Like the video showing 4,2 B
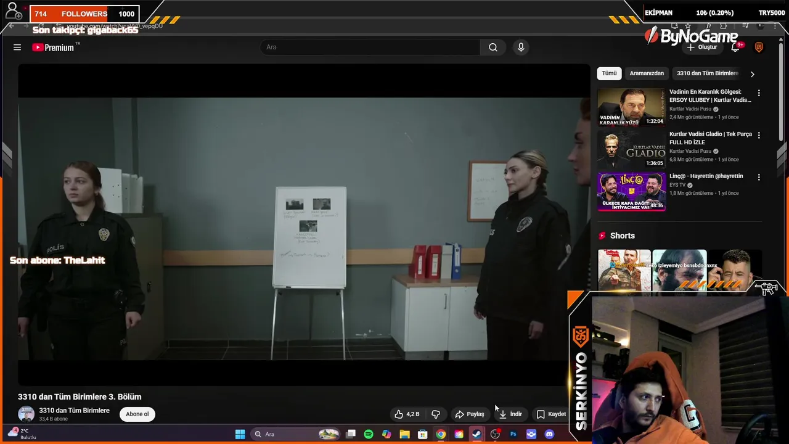Viewport: 789px width, 444px height. coord(407,414)
